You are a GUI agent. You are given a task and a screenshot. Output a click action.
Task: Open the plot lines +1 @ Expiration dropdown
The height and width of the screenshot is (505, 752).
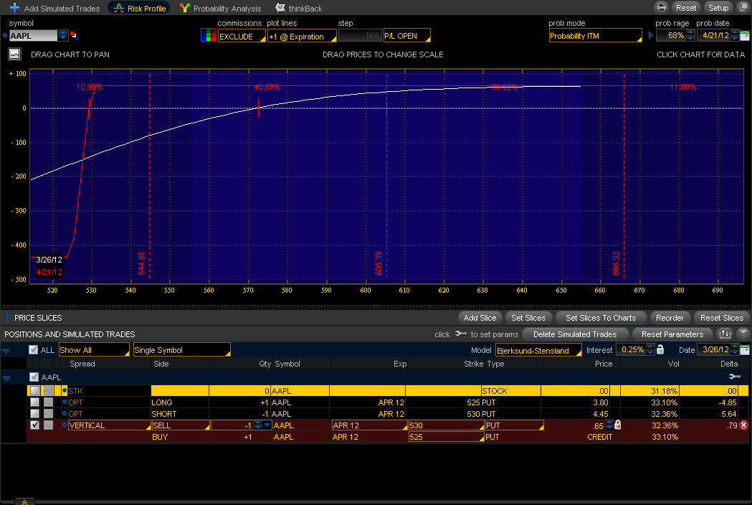(x=302, y=36)
